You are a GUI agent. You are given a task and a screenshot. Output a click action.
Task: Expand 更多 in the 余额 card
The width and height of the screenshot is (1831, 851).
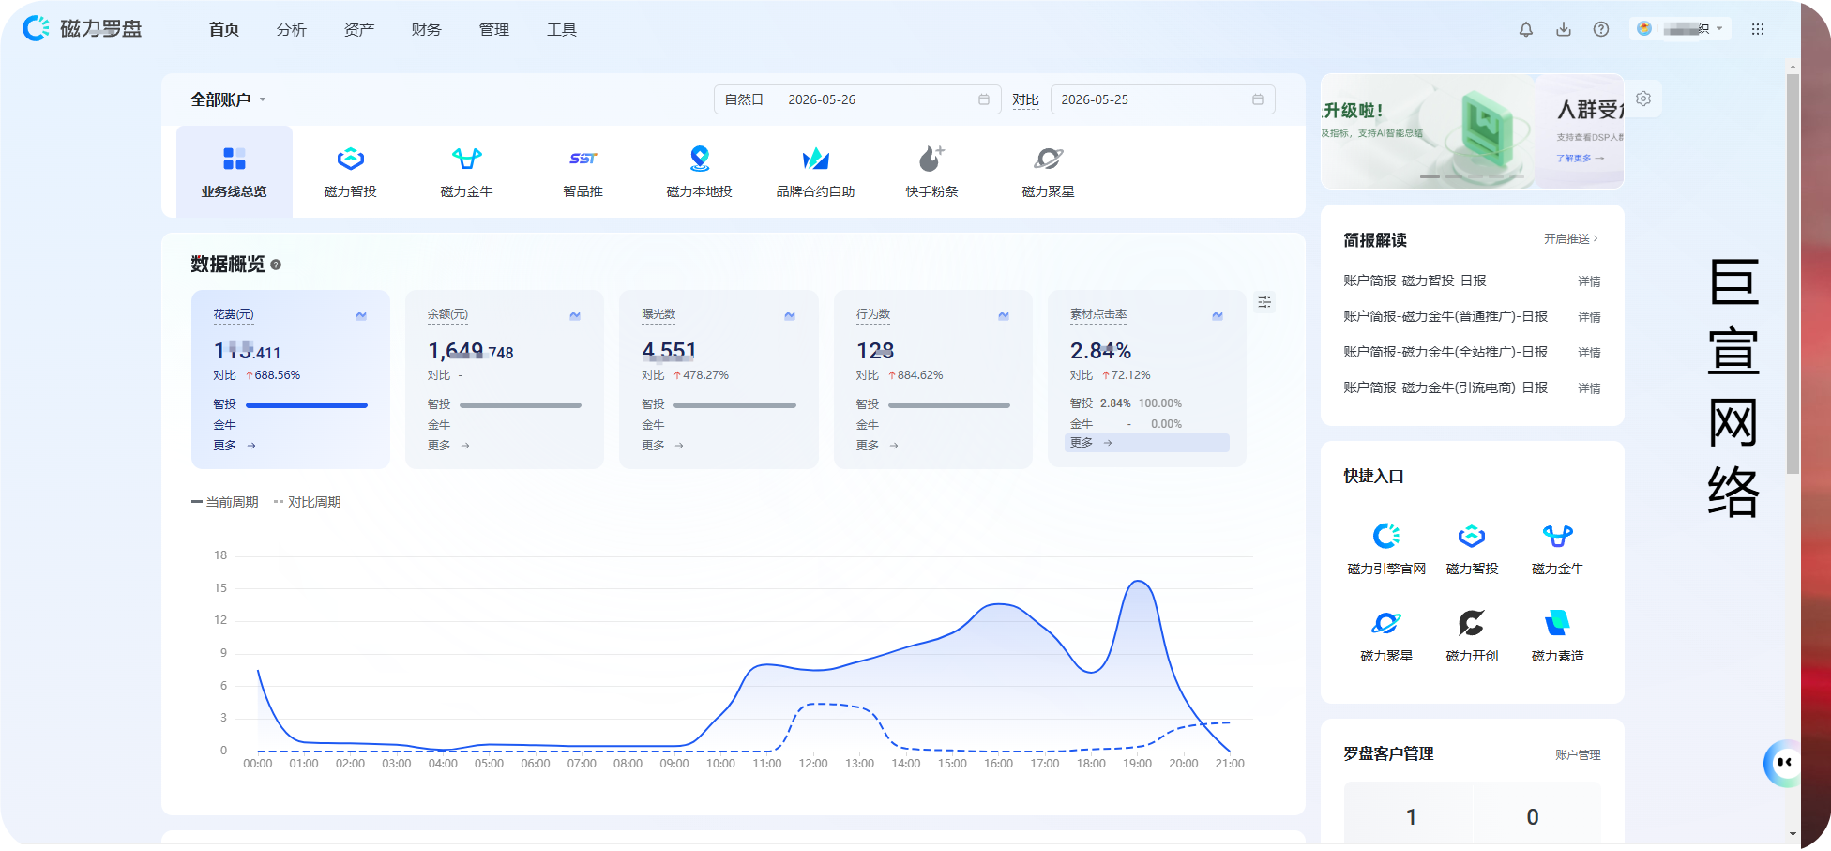[x=448, y=446]
